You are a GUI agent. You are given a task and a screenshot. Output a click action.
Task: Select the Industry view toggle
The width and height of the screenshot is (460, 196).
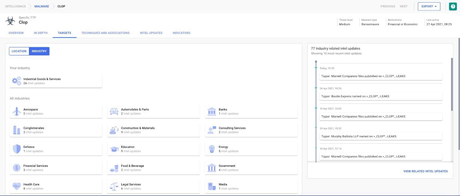[x=39, y=51]
